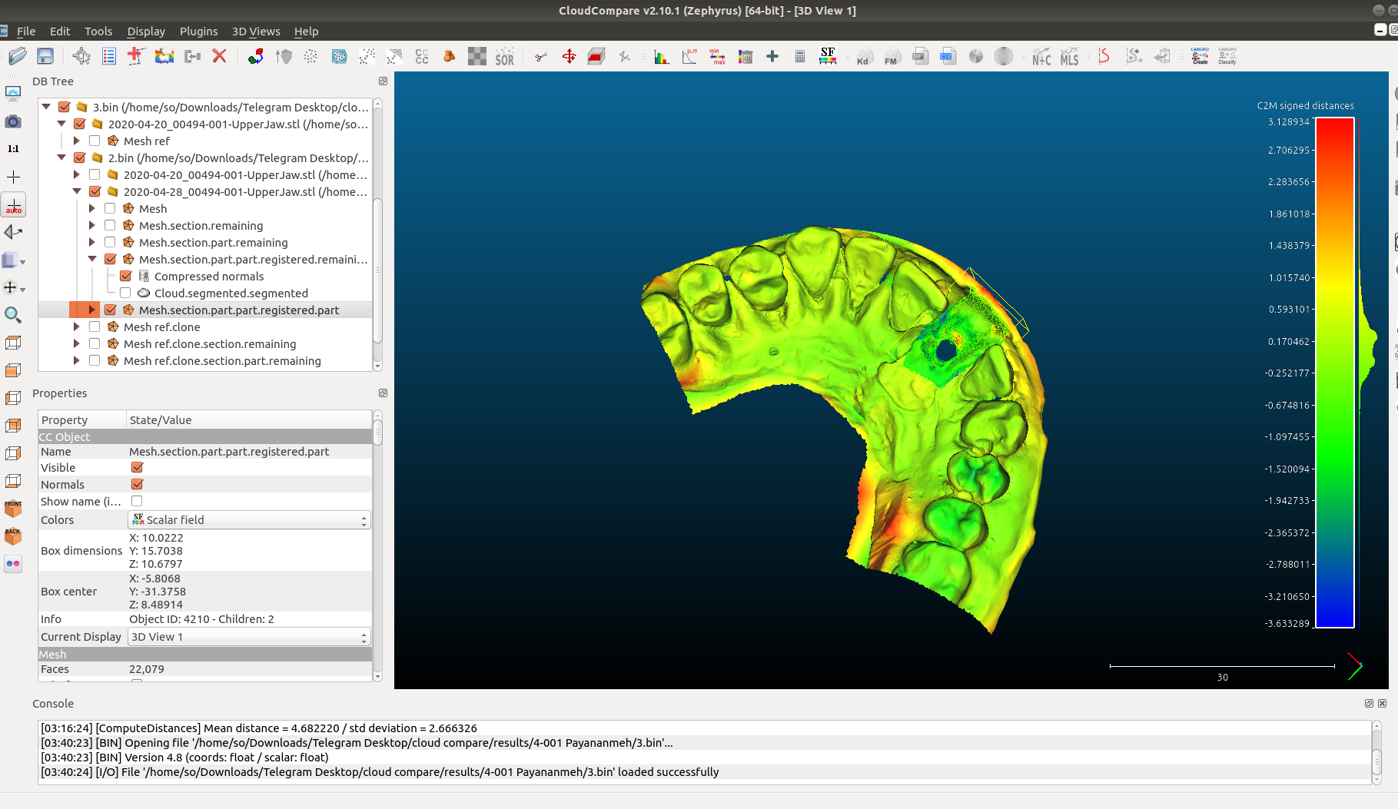Expand the Mesh ref.clone tree item
The width and height of the screenshot is (1398, 809).
76,327
